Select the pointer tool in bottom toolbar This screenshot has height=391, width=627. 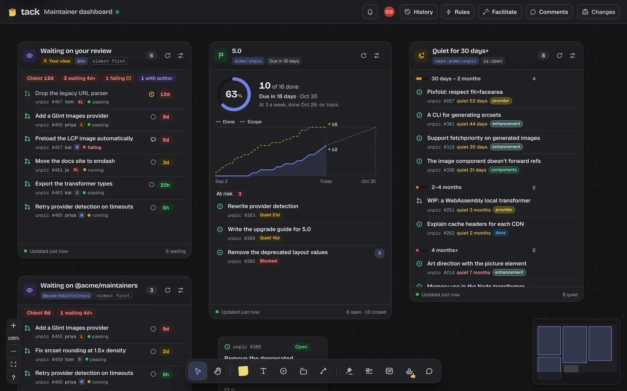pyautogui.click(x=198, y=371)
